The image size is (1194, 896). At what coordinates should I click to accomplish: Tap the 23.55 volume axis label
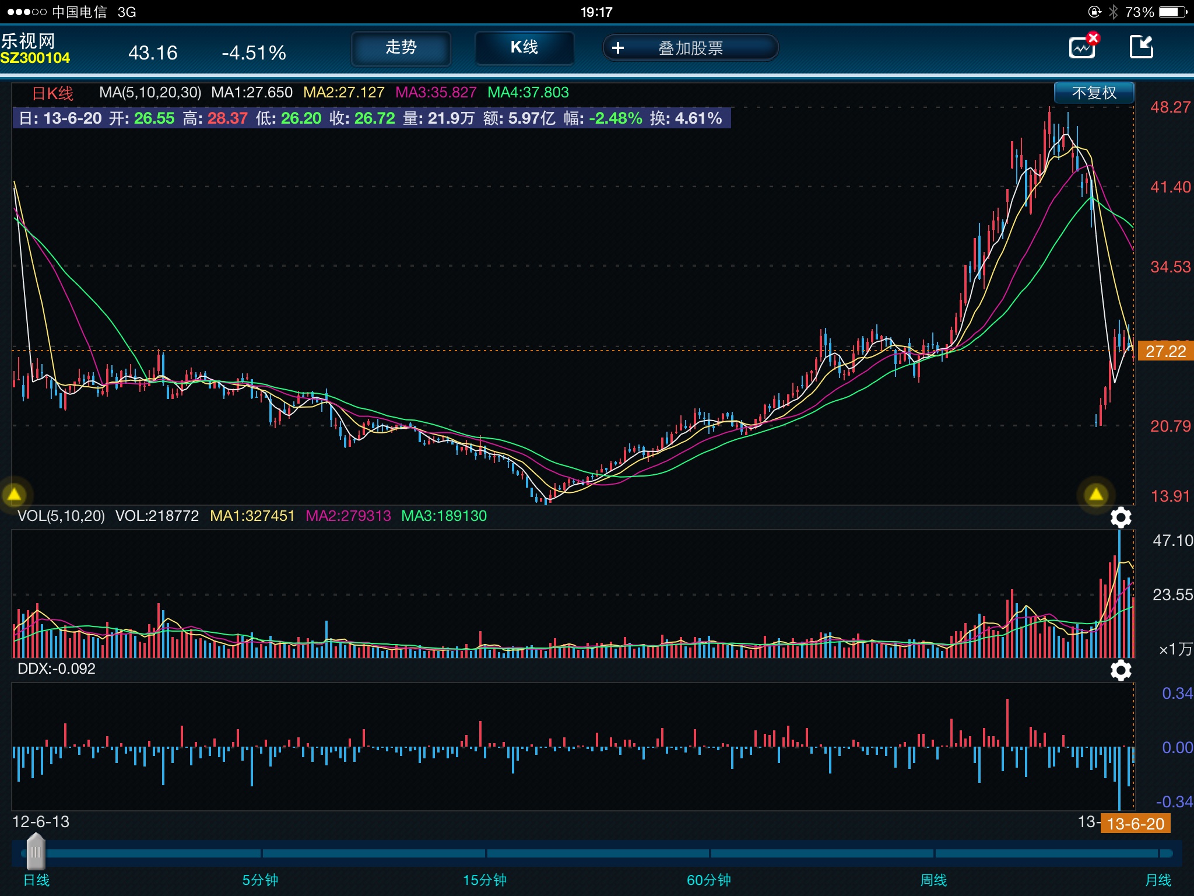click(x=1172, y=595)
